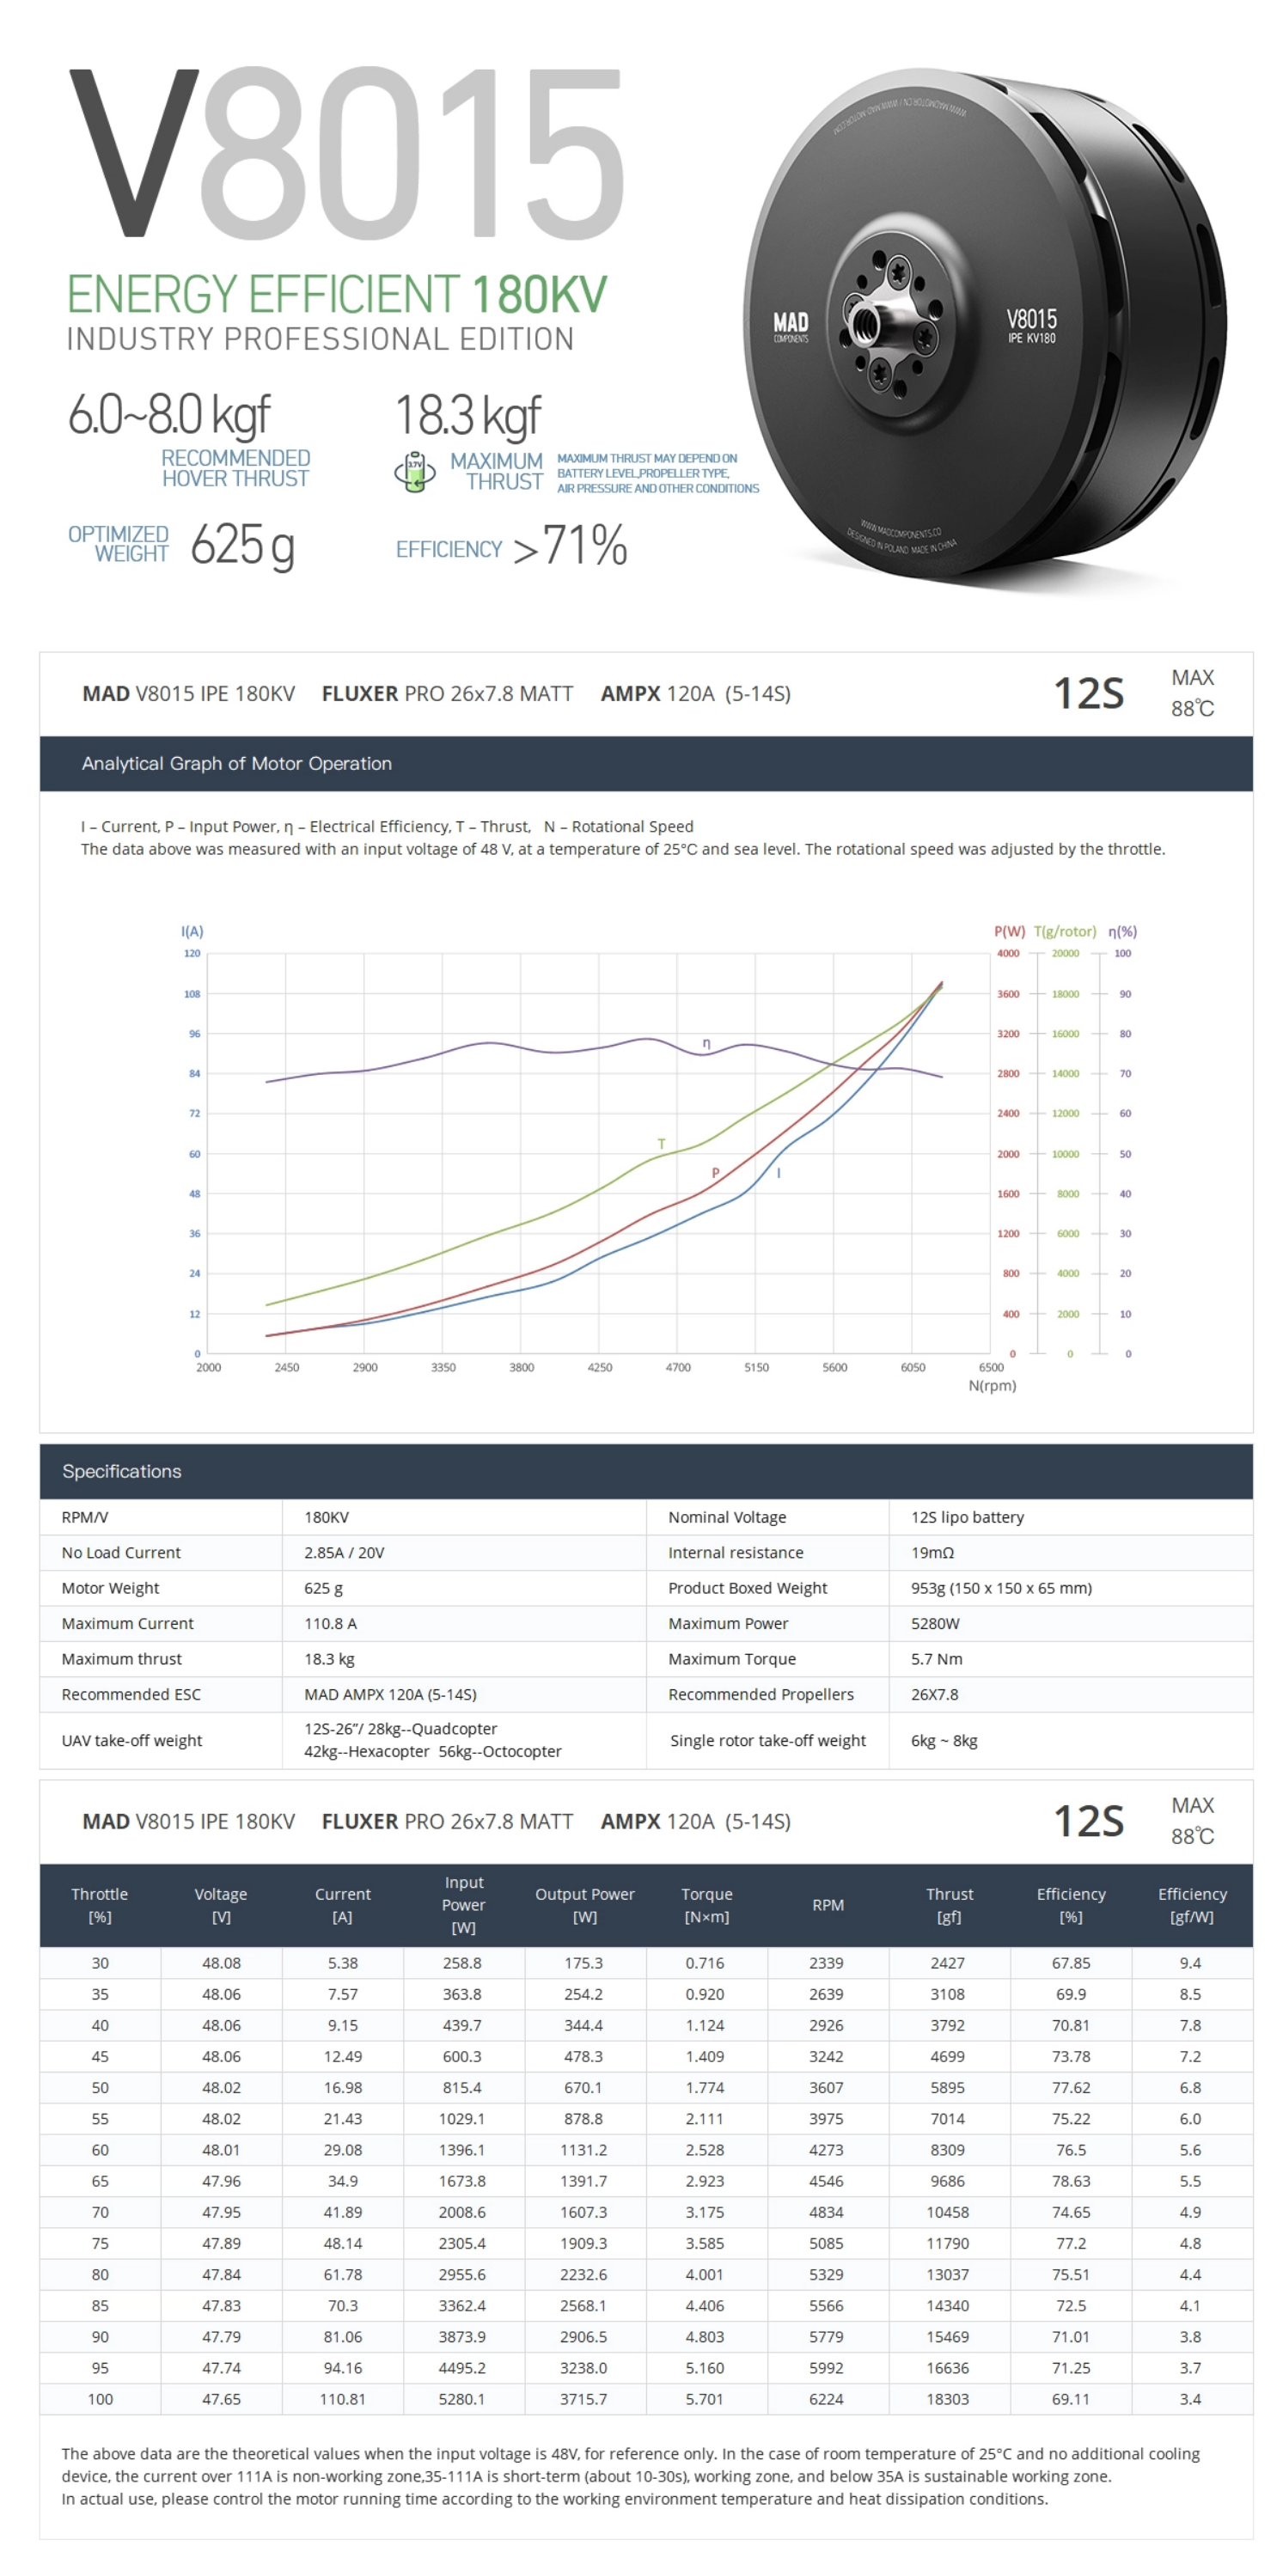The height and width of the screenshot is (2576, 1283).
Task: Click the '2427' thrust cell
Action: coord(948,1963)
